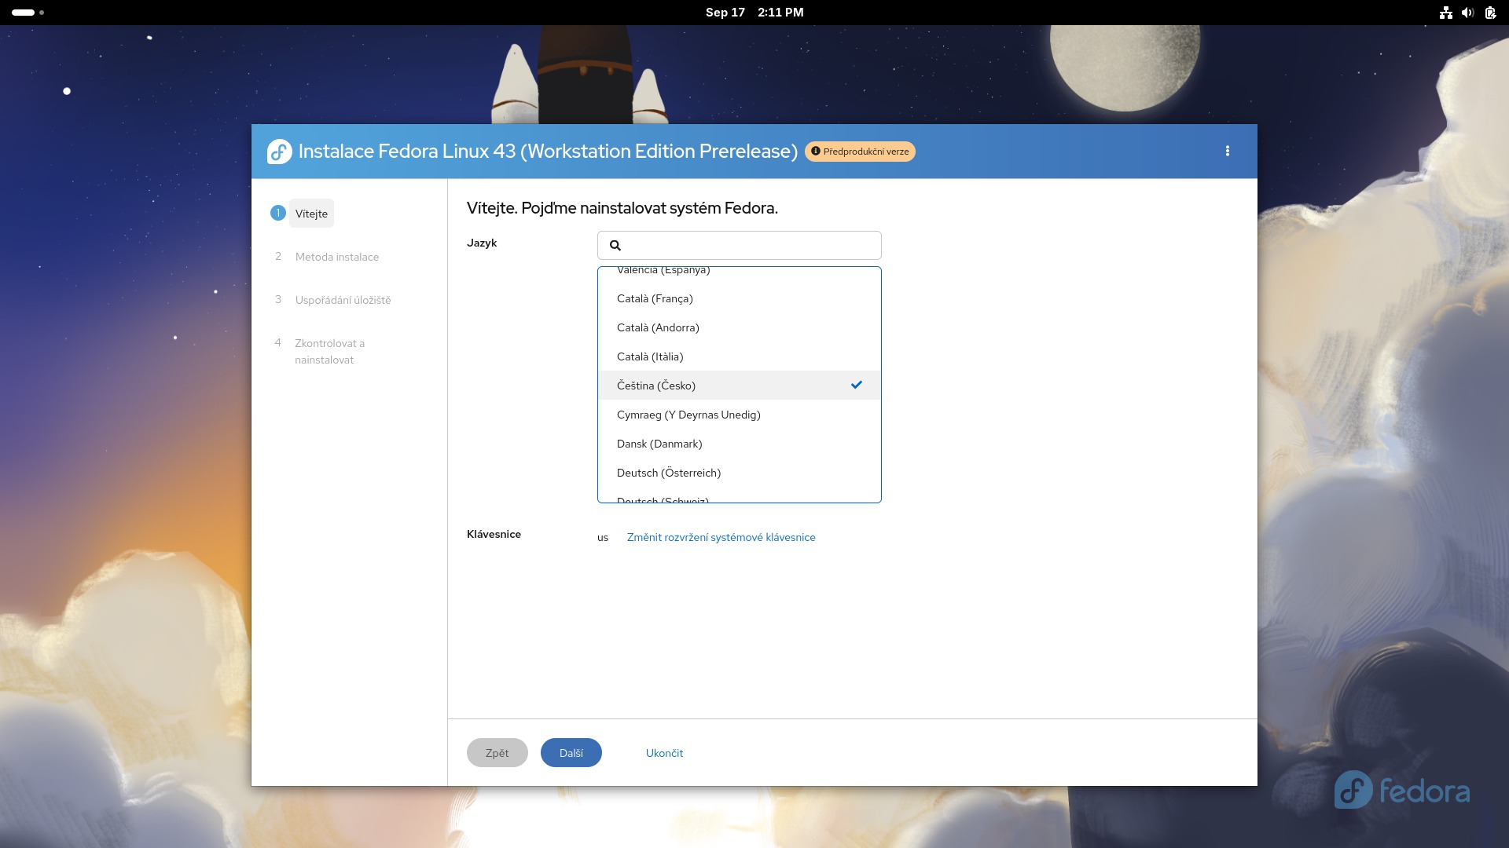Click the search magnifier icon in language field
This screenshot has width=1509, height=848.
[615, 245]
